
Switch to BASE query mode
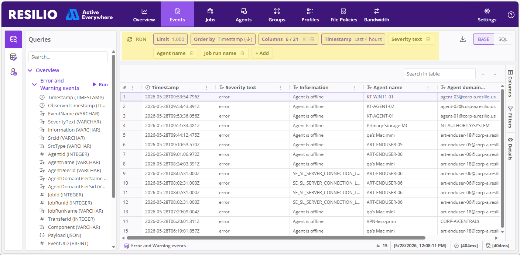(483, 39)
